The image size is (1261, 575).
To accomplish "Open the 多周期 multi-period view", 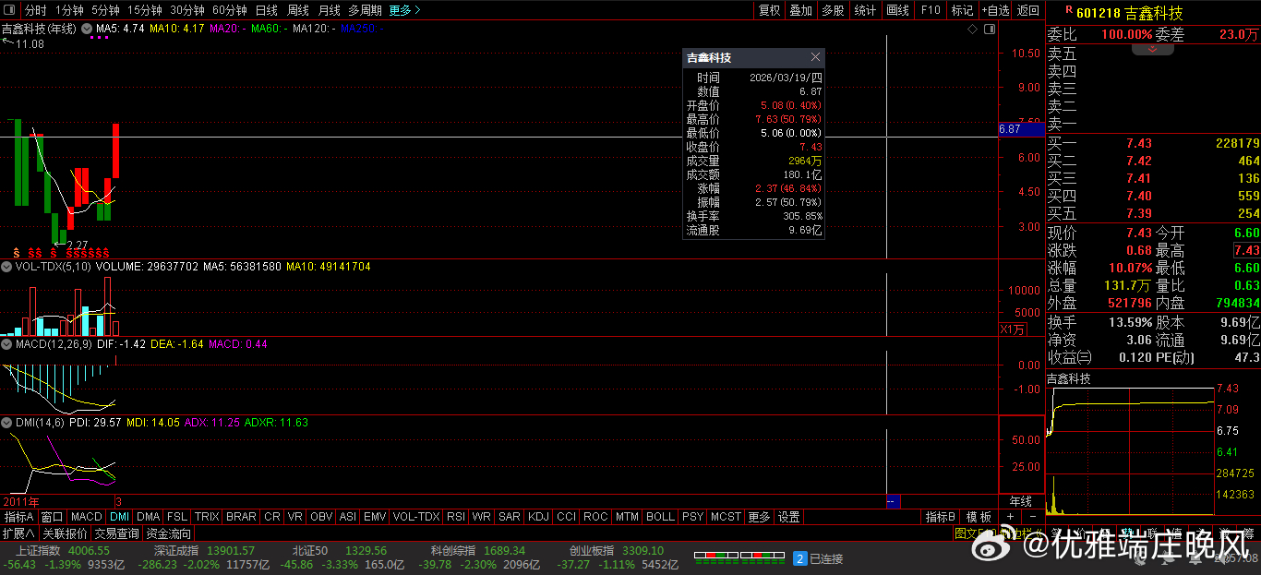I will click(366, 10).
